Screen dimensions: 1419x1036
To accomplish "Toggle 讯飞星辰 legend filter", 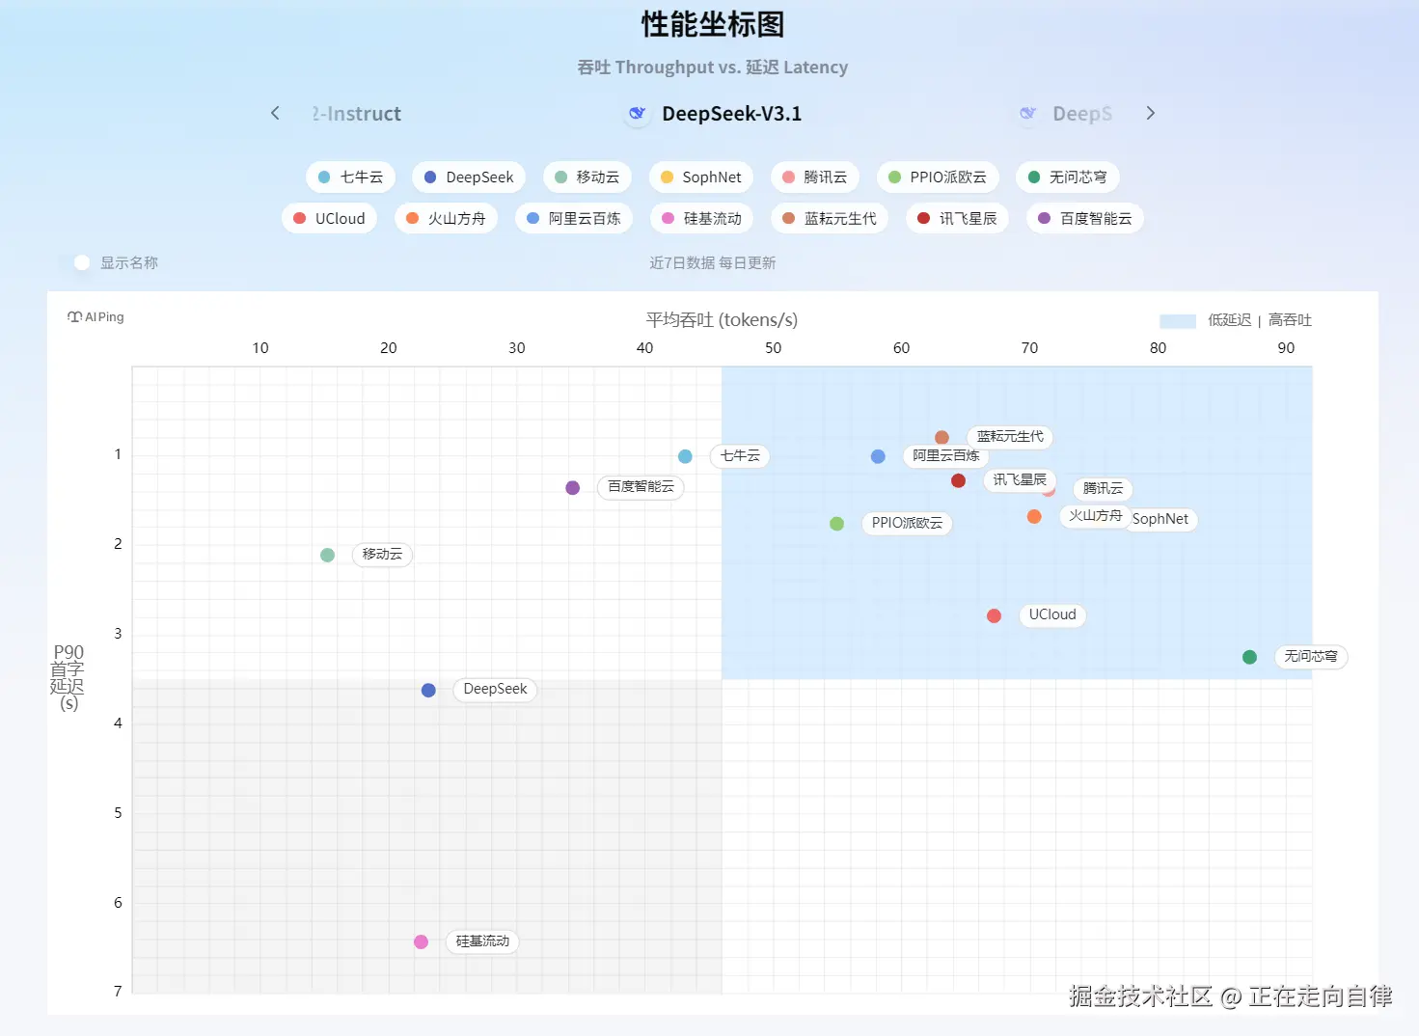I will point(957,219).
